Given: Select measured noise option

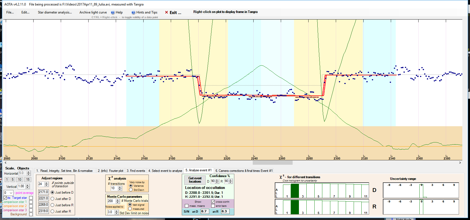Looking at the screenshot, I should coord(130,209).
